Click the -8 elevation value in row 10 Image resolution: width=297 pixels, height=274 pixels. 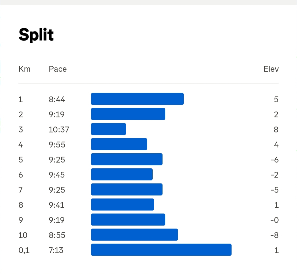coord(274,235)
